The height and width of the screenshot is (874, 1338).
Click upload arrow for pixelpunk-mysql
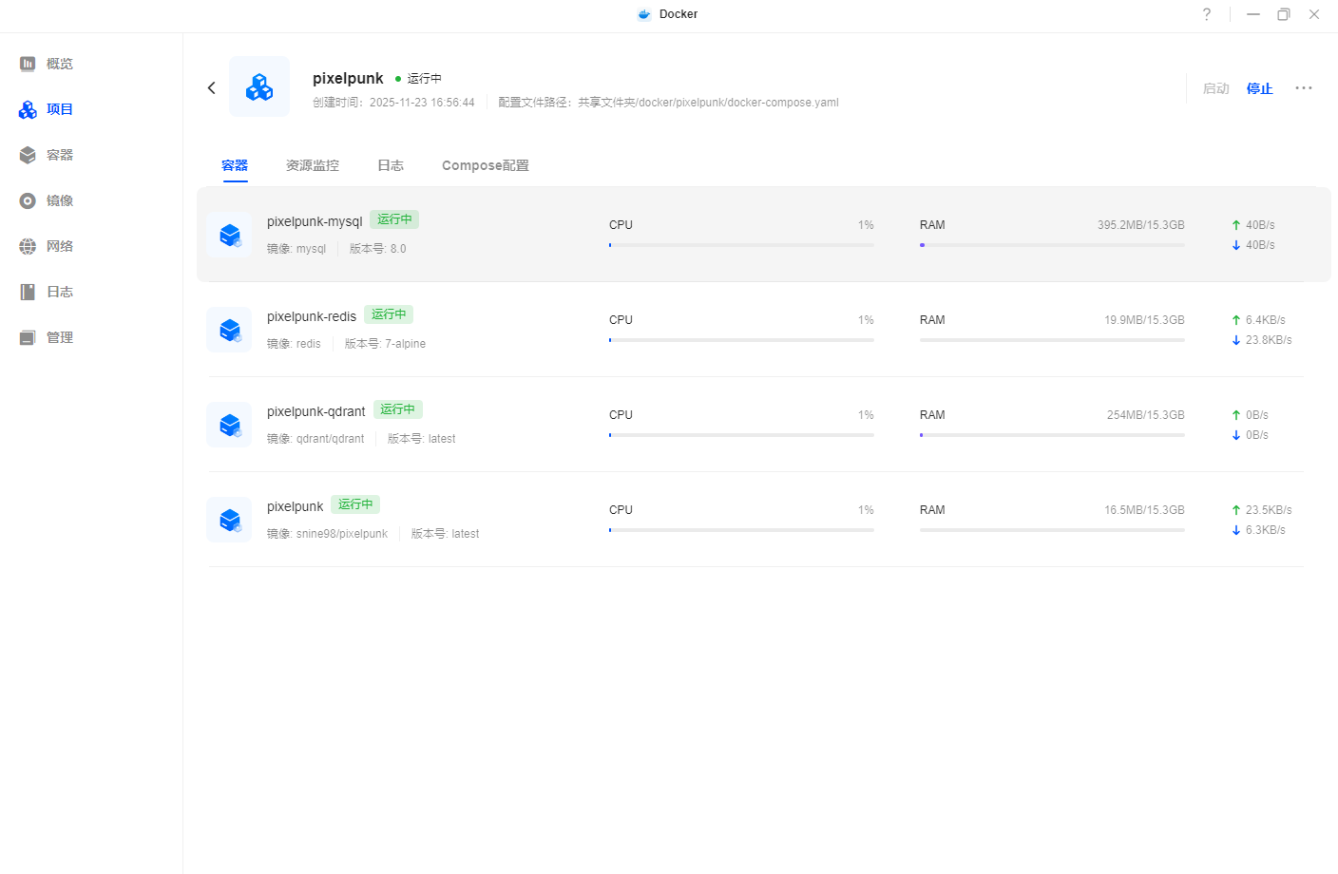[1235, 225]
